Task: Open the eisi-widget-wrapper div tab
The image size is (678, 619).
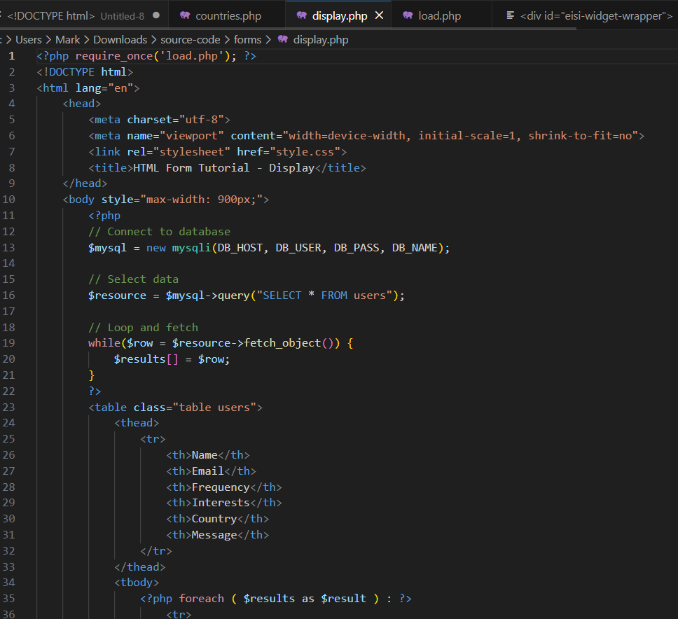Action: pyautogui.click(x=596, y=16)
